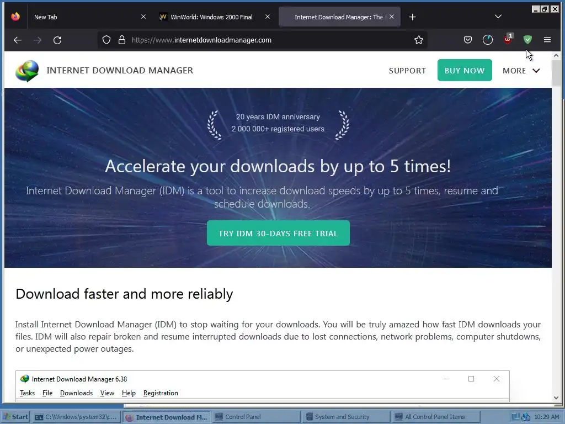Open Registration menu in IDM screenshot
The width and height of the screenshot is (565, 424).
point(161,393)
